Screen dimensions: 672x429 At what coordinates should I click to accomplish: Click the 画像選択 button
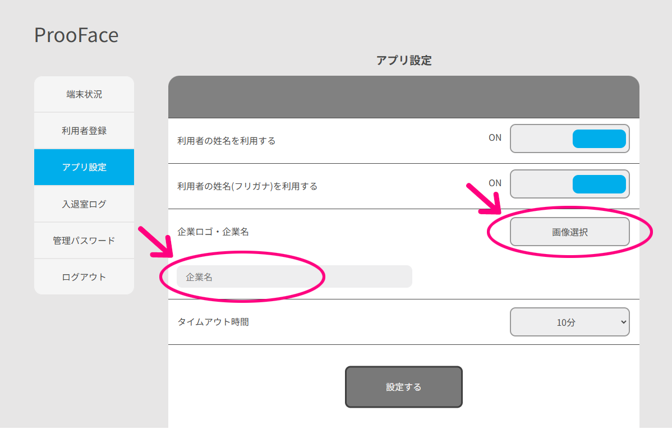click(x=569, y=232)
